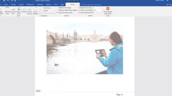Increase Header from Top value
172x96 pixels.
[100, 7]
